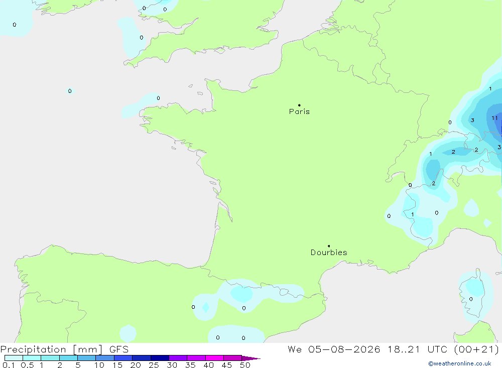The width and height of the screenshot is (502, 368).
Task: Click the '18..21 UTC' time range text
Action: point(417,349)
